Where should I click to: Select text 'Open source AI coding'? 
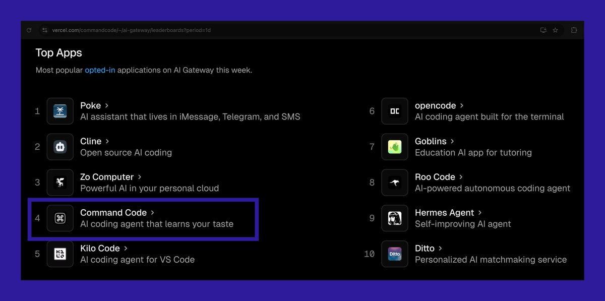click(126, 153)
